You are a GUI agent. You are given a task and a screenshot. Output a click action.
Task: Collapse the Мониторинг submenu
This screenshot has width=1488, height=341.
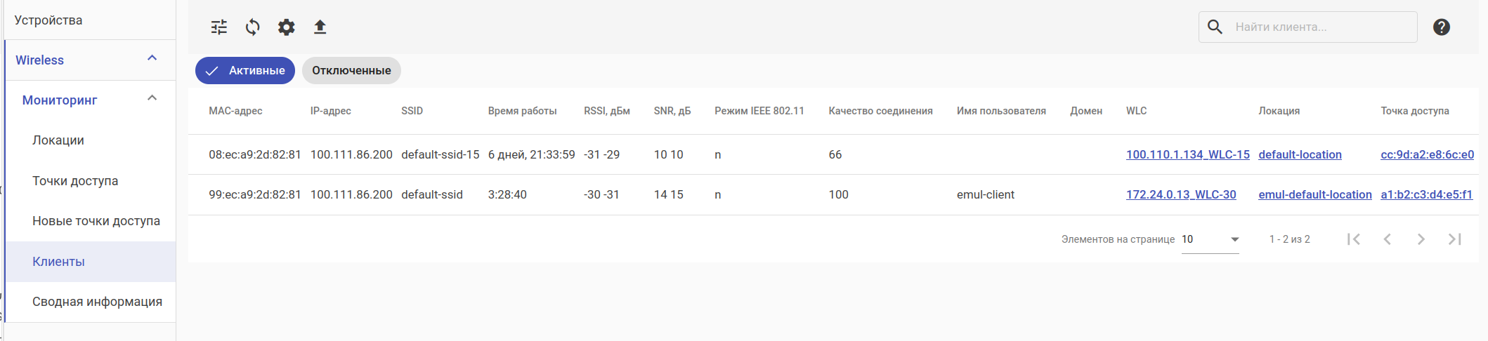[152, 98]
